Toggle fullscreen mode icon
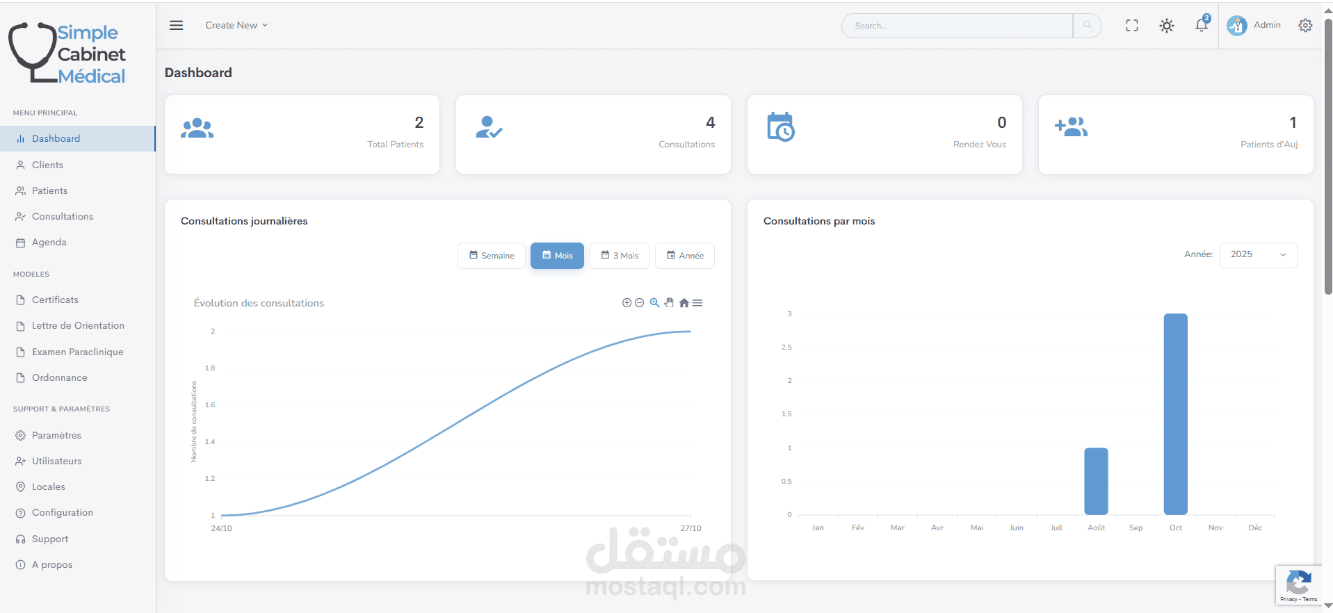Image resolution: width=1333 pixels, height=613 pixels. 1132,26
